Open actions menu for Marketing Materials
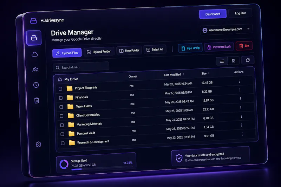The image size is (281, 187). 241,116
